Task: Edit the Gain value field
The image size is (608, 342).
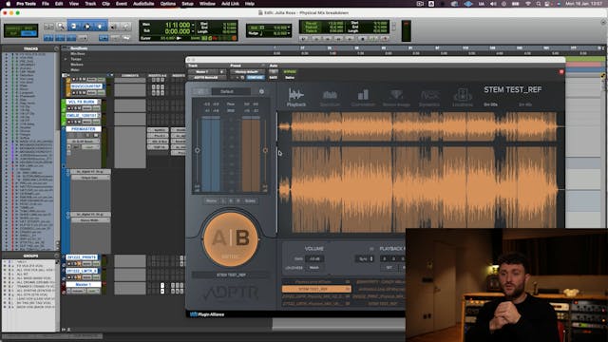Action: pyautogui.click(x=314, y=258)
